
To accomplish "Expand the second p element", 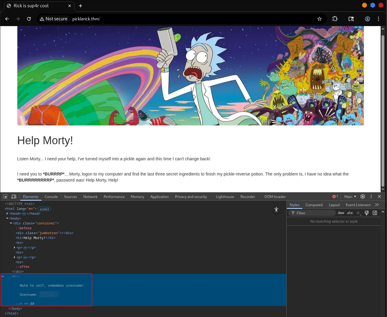I will tap(15, 257).
